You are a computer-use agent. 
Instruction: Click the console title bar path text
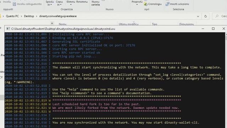tap(63, 29)
